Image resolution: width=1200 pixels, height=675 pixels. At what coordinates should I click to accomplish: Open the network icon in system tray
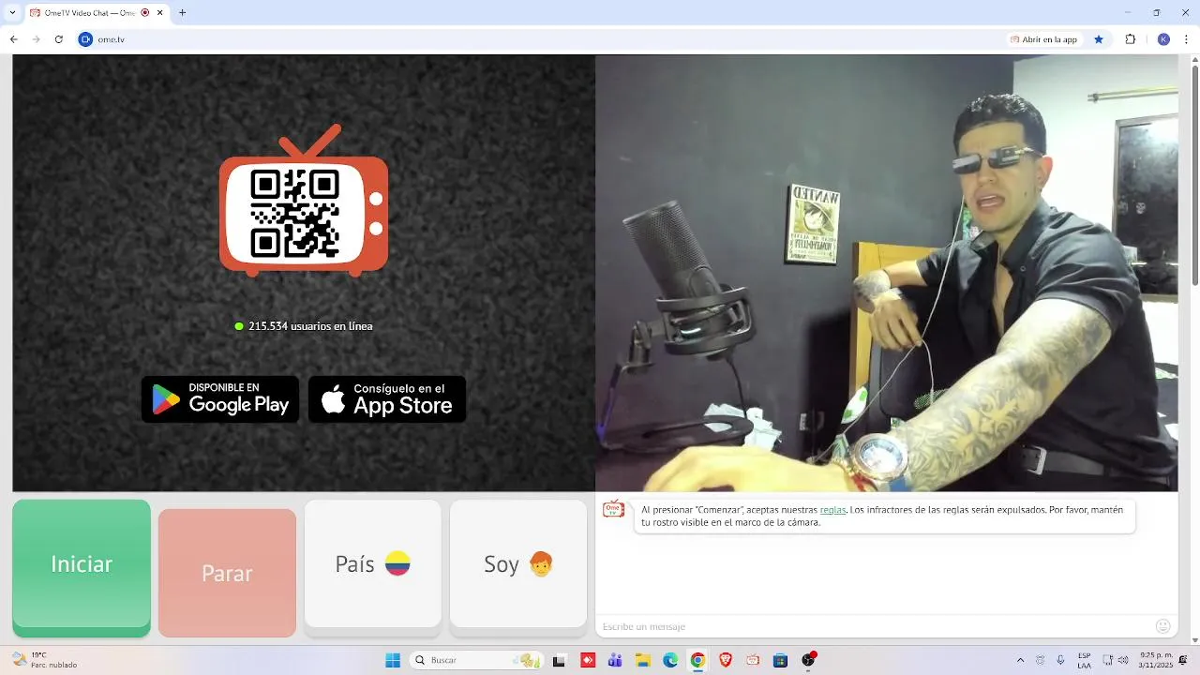pyautogui.click(x=1107, y=660)
